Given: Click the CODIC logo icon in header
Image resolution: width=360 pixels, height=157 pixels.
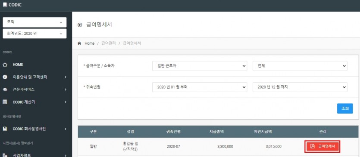Looking at the screenshot, I should (x=5, y=5).
